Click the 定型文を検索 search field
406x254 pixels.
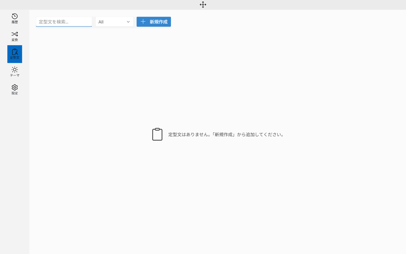point(64,22)
